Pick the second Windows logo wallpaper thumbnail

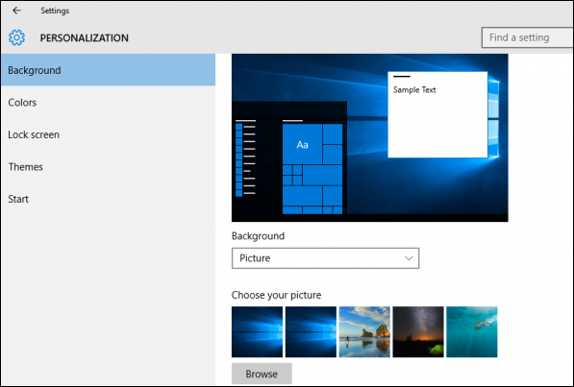point(311,331)
